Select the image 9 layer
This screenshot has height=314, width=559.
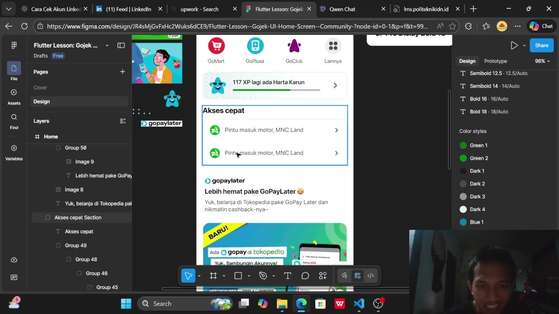(x=84, y=162)
